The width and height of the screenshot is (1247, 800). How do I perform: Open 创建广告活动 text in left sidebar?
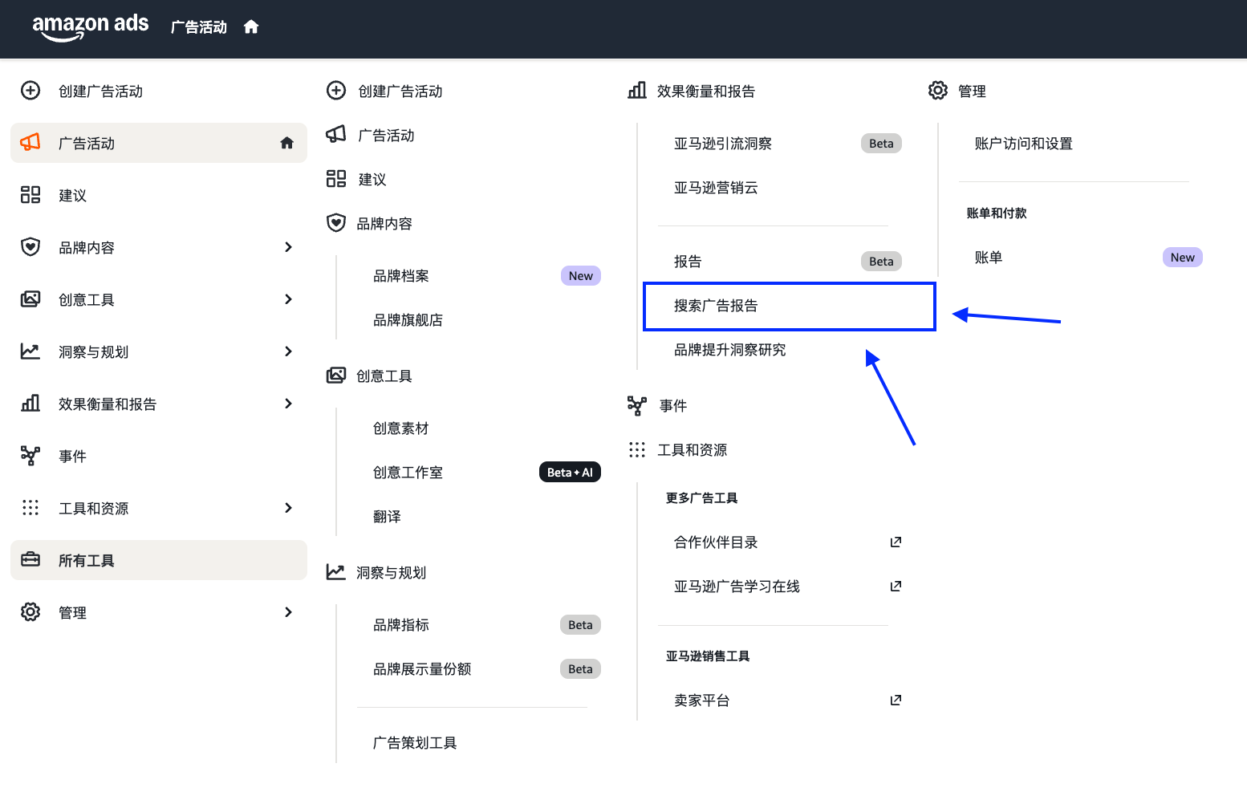tap(100, 91)
